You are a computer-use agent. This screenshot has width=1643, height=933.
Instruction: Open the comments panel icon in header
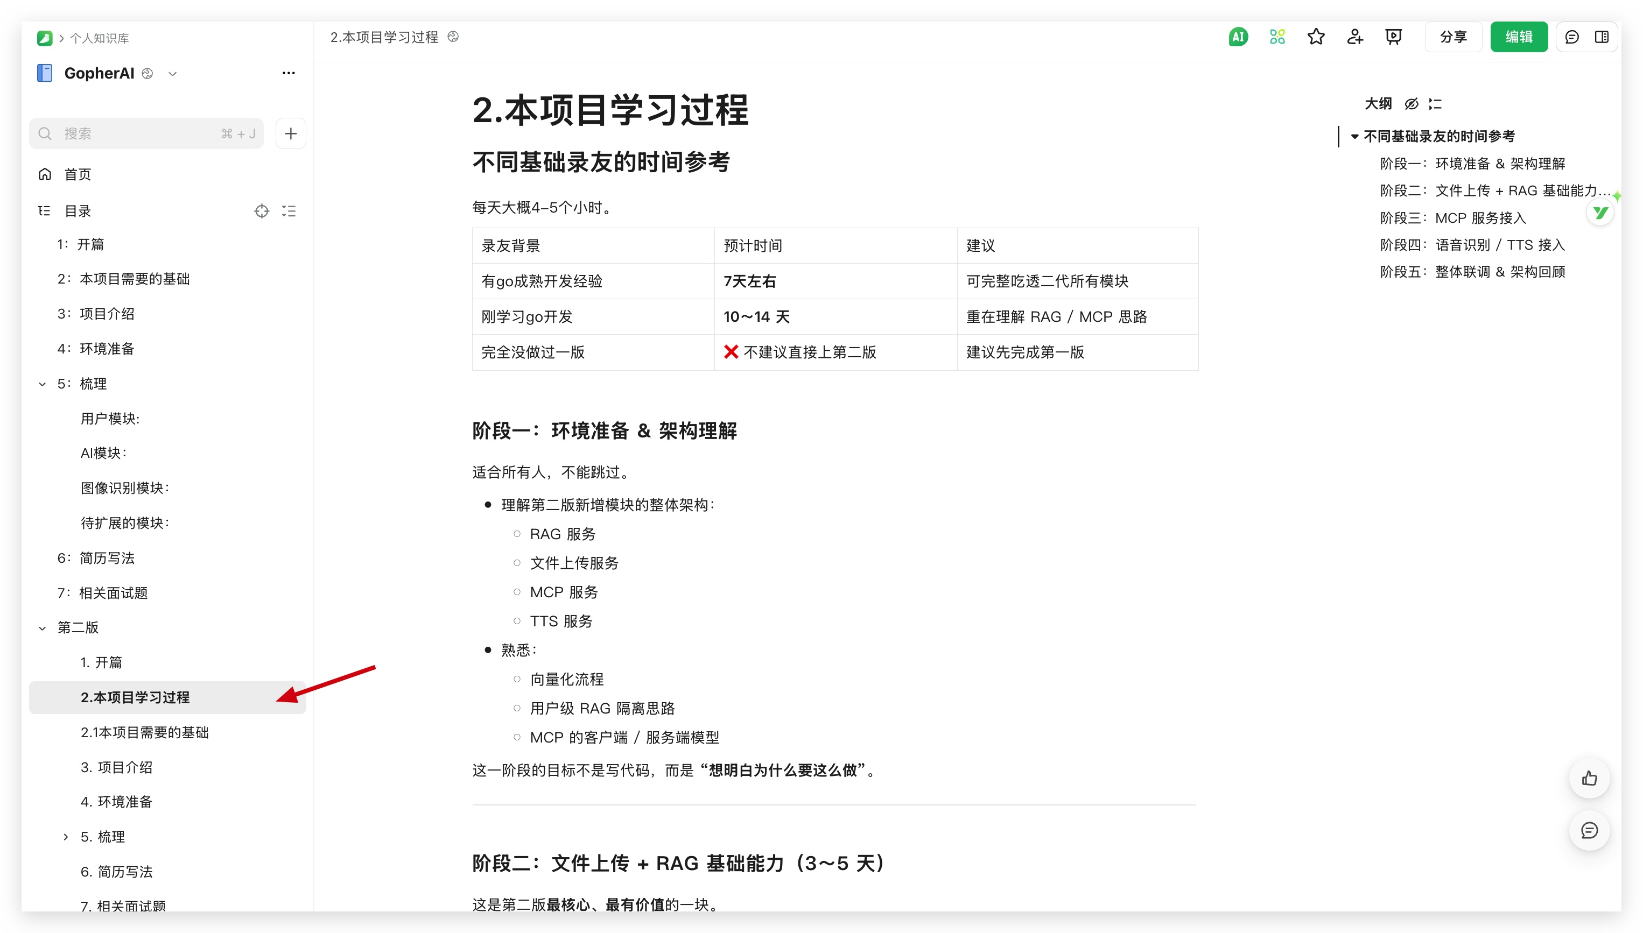[x=1571, y=37]
